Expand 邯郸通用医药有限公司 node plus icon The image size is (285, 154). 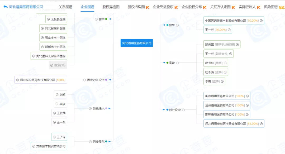[247, 114]
